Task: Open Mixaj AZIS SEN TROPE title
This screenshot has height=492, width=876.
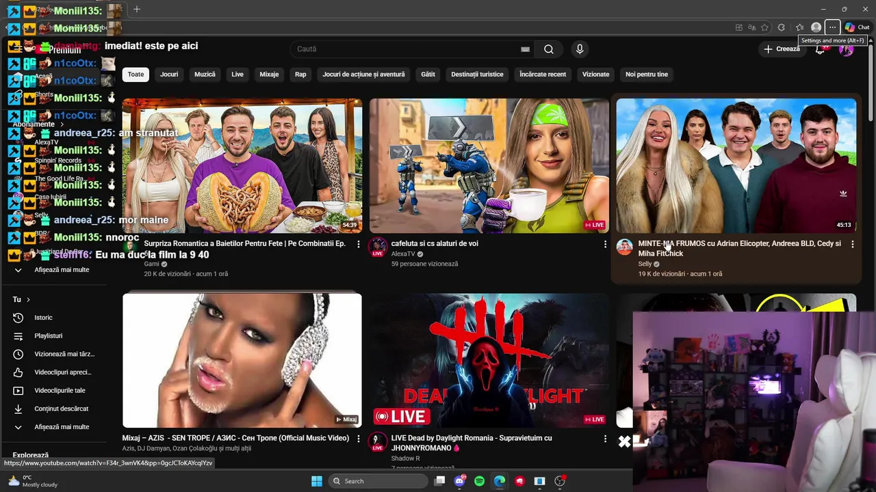Action: coord(235,439)
